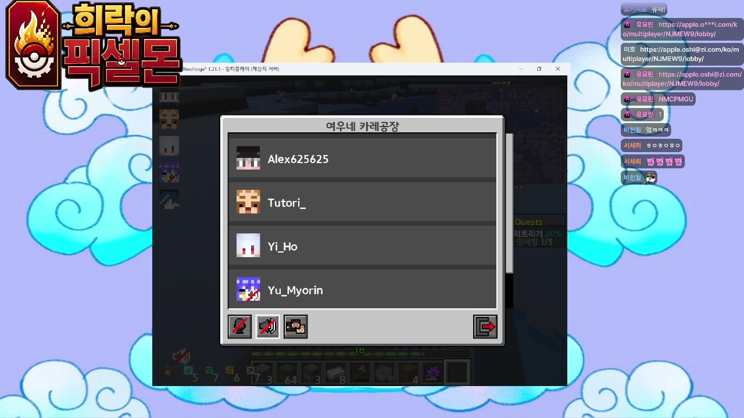Select the purple item in hotbar
Screen dimensions: 744x418
[432, 373]
